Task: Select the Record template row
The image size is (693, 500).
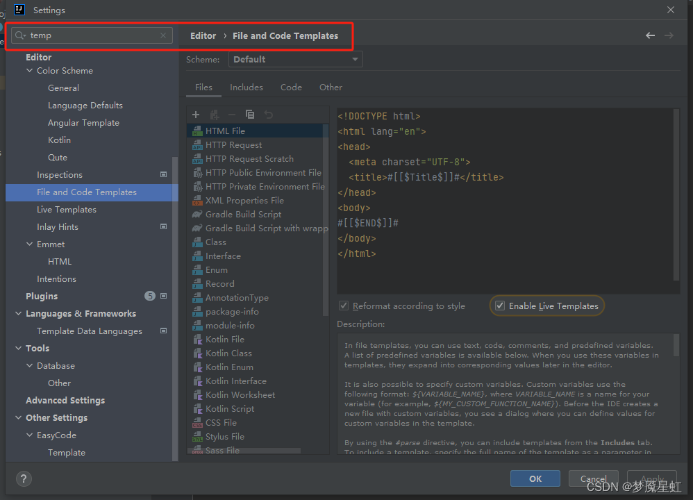Action: click(258, 284)
